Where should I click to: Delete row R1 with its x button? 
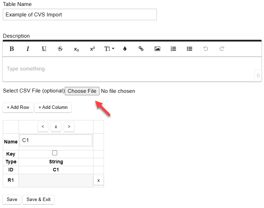tap(98, 180)
